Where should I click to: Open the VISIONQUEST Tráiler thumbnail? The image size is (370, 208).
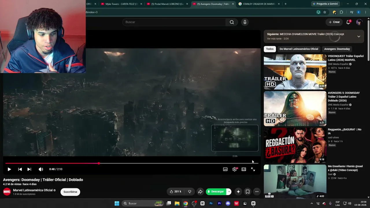pos(295,72)
